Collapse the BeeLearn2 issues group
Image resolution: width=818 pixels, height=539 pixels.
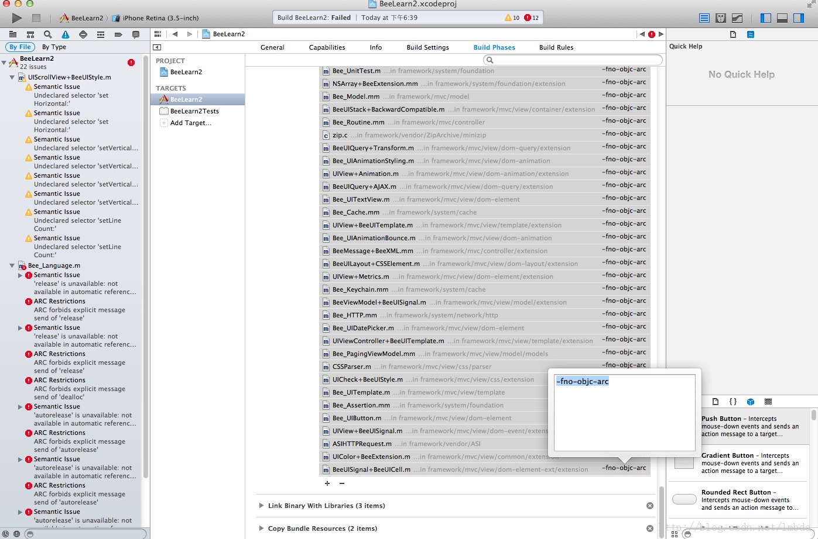(x=4, y=62)
